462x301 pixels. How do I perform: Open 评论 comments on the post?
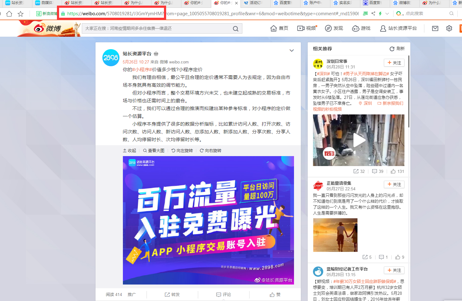224,294
